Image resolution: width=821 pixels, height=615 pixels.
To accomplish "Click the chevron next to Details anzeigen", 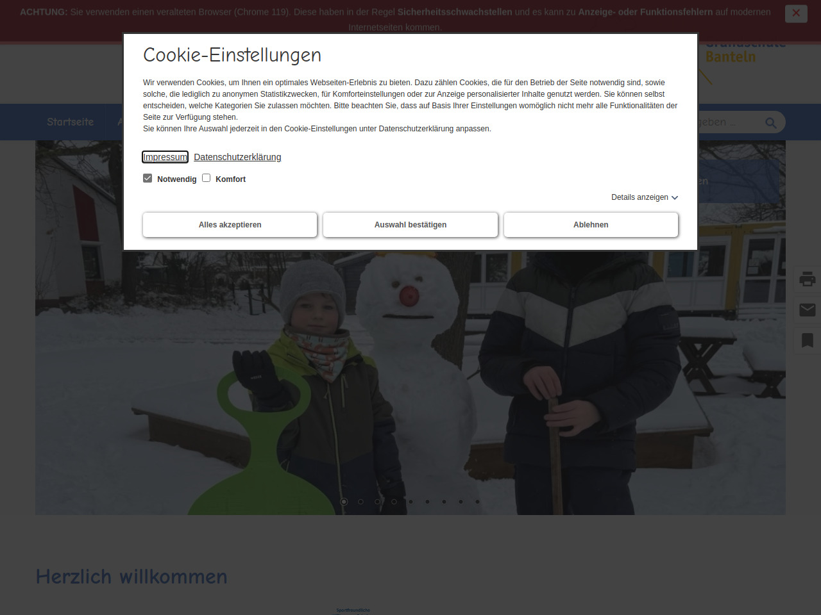I will tap(675, 198).
